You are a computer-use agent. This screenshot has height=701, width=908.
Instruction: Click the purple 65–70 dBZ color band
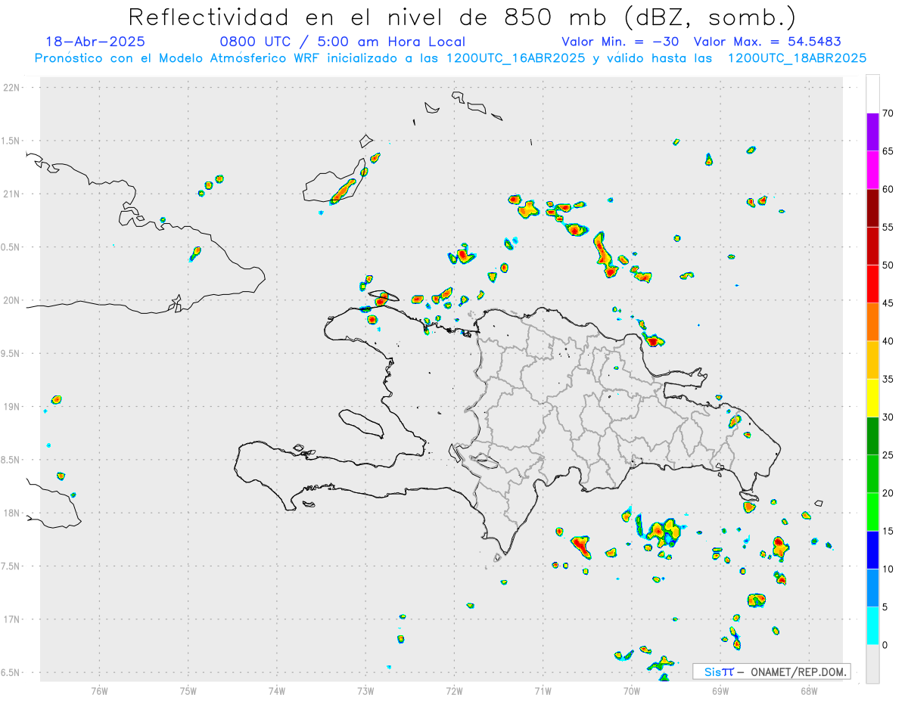[872, 132]
